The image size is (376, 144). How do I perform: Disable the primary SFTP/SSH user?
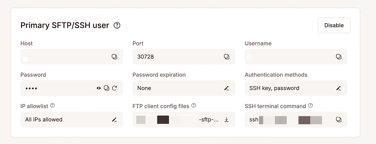pyautogui.click(x=334, y=25)
